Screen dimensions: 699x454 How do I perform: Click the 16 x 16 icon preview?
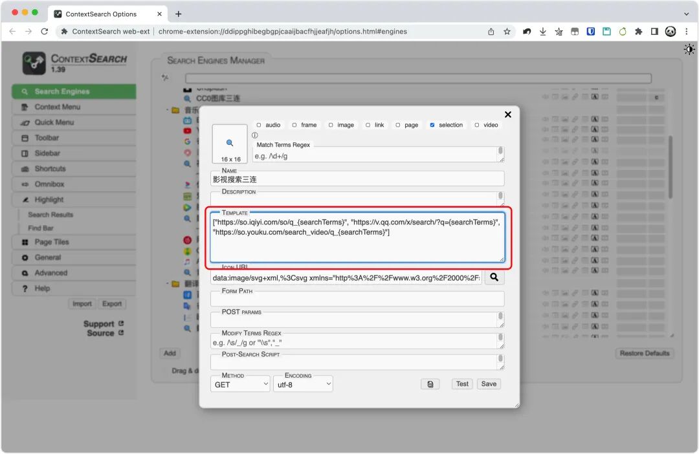tap(230, 144)
